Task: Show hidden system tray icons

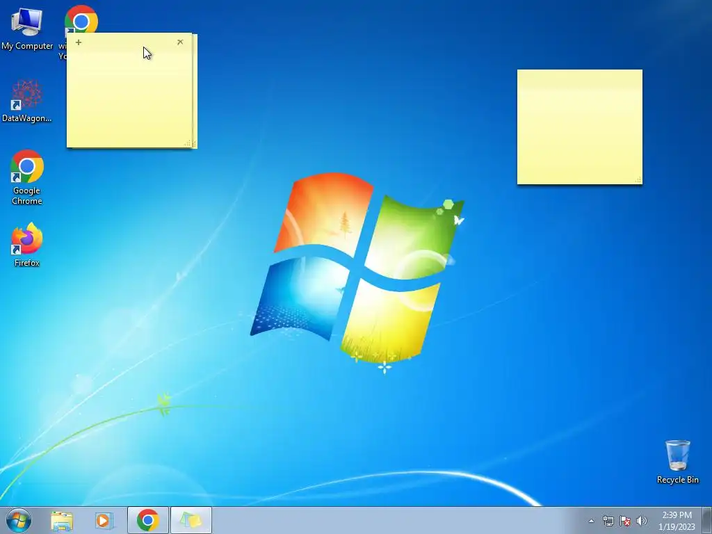Action: (x=591, y=521)
